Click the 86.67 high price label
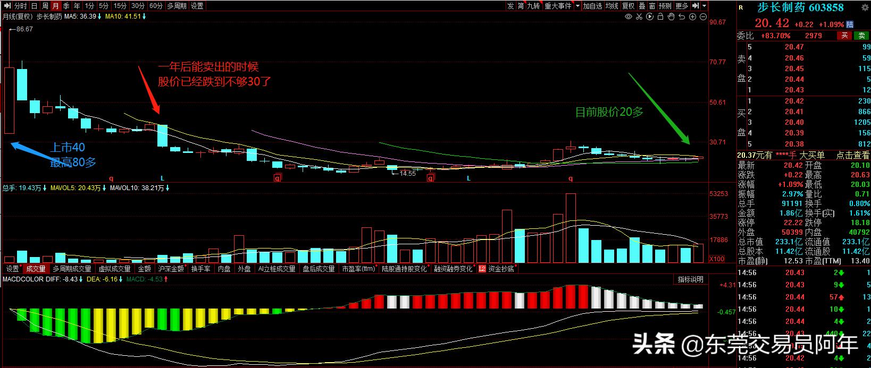The width and height of the screenshot is (871, 368). pyautogui.click(x=24, y=29)
